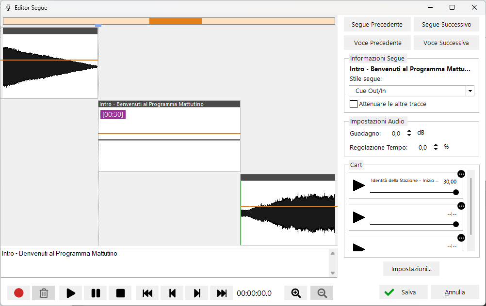The image size is (486, 306).
Task: Cancel with the Annulla button
Action: pyautogui.click(x=454, y=292)
